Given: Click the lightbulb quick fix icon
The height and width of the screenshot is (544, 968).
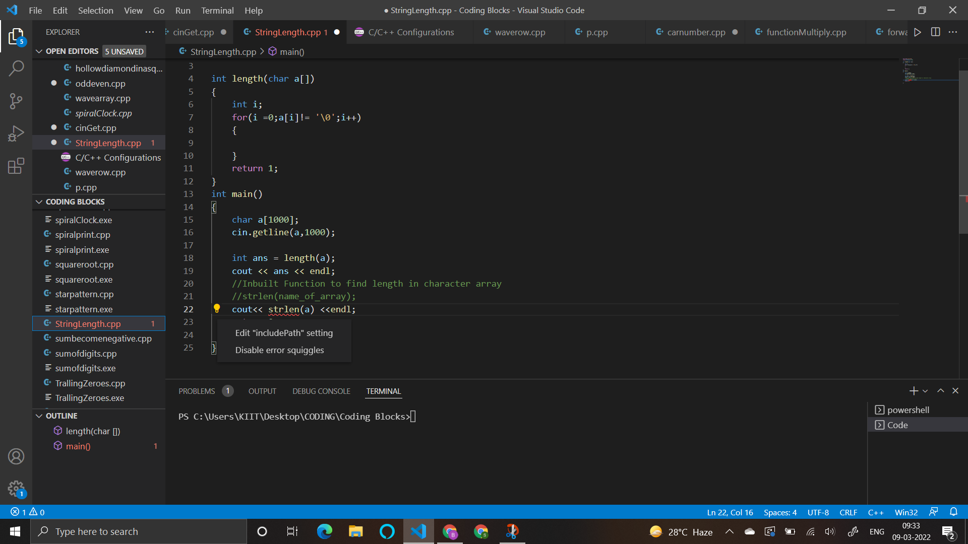Looking at the screenshot, I should (x=217, y=308).
